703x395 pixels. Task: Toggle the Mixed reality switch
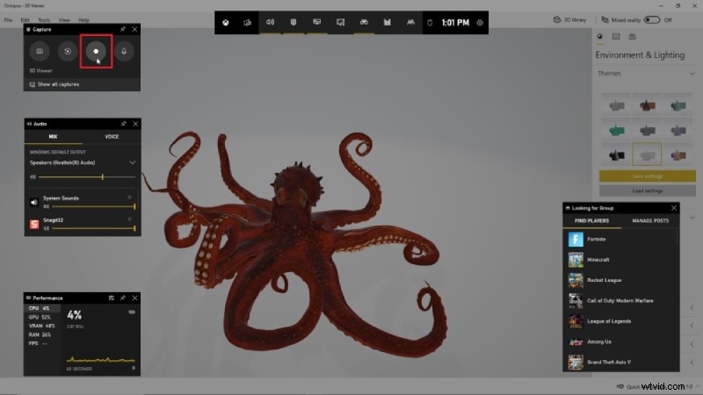tap(652, 19)
